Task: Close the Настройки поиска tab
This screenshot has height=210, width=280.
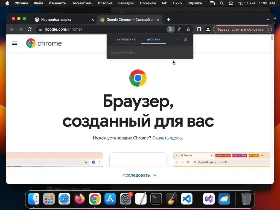Action: click(93, 20)
